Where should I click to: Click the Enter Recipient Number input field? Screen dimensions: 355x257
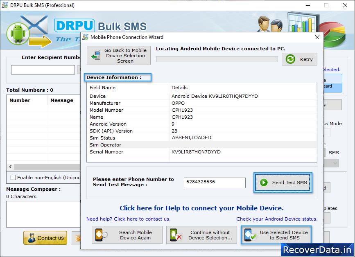[x=43, y=70]
